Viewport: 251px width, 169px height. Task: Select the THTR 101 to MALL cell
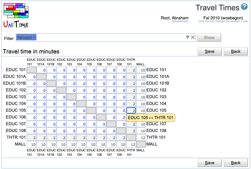coord(141,137)
